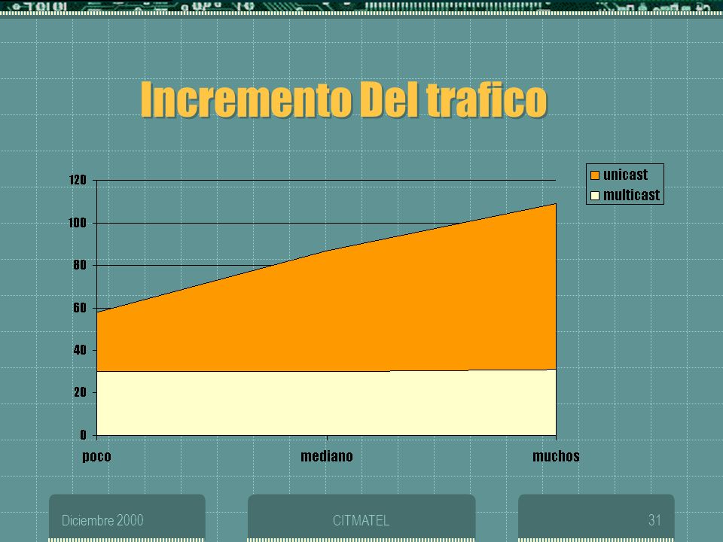This screenshot has height=542, width=723.
Task: Click the 'muchos' axis label
Action: pos(556,456)
